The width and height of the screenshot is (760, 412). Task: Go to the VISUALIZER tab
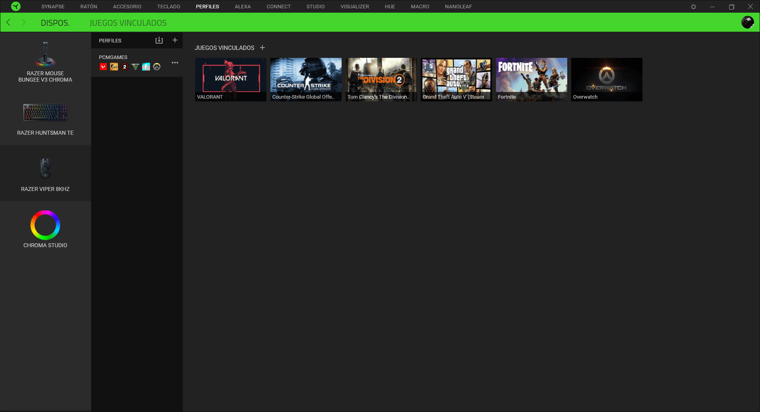(x=355, y=6)
